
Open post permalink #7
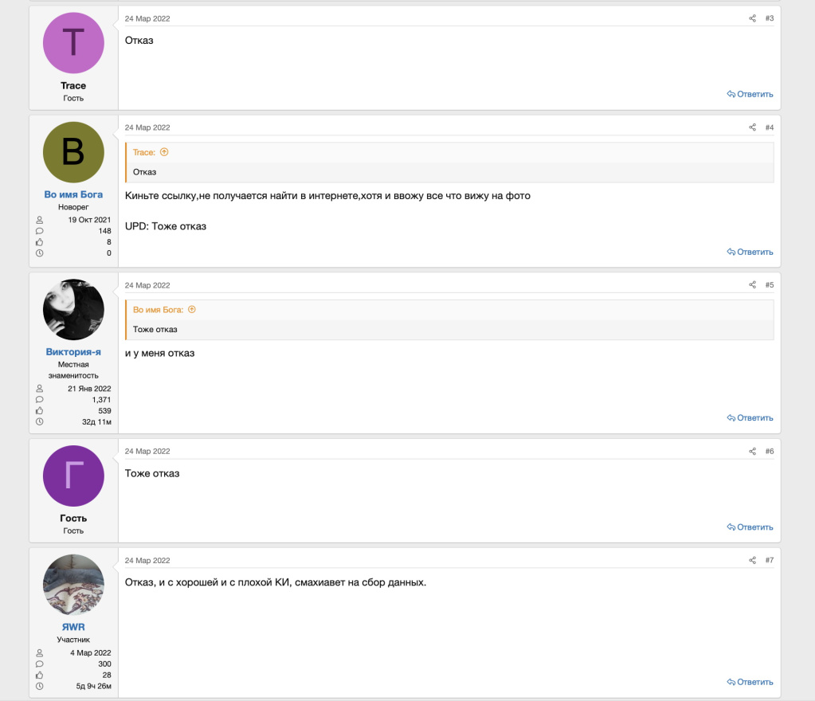[769, 561]
